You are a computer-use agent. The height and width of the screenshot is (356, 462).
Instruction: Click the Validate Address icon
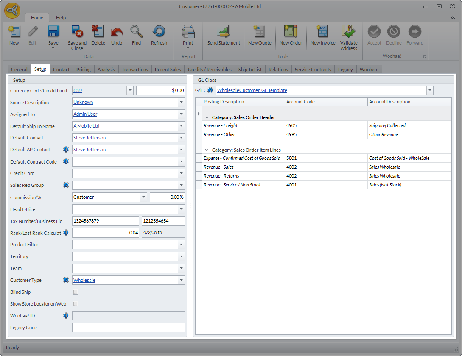(x=349, y=32)
